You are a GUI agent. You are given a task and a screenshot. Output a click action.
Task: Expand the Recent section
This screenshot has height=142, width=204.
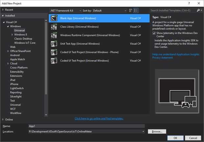tap(3, 10)
